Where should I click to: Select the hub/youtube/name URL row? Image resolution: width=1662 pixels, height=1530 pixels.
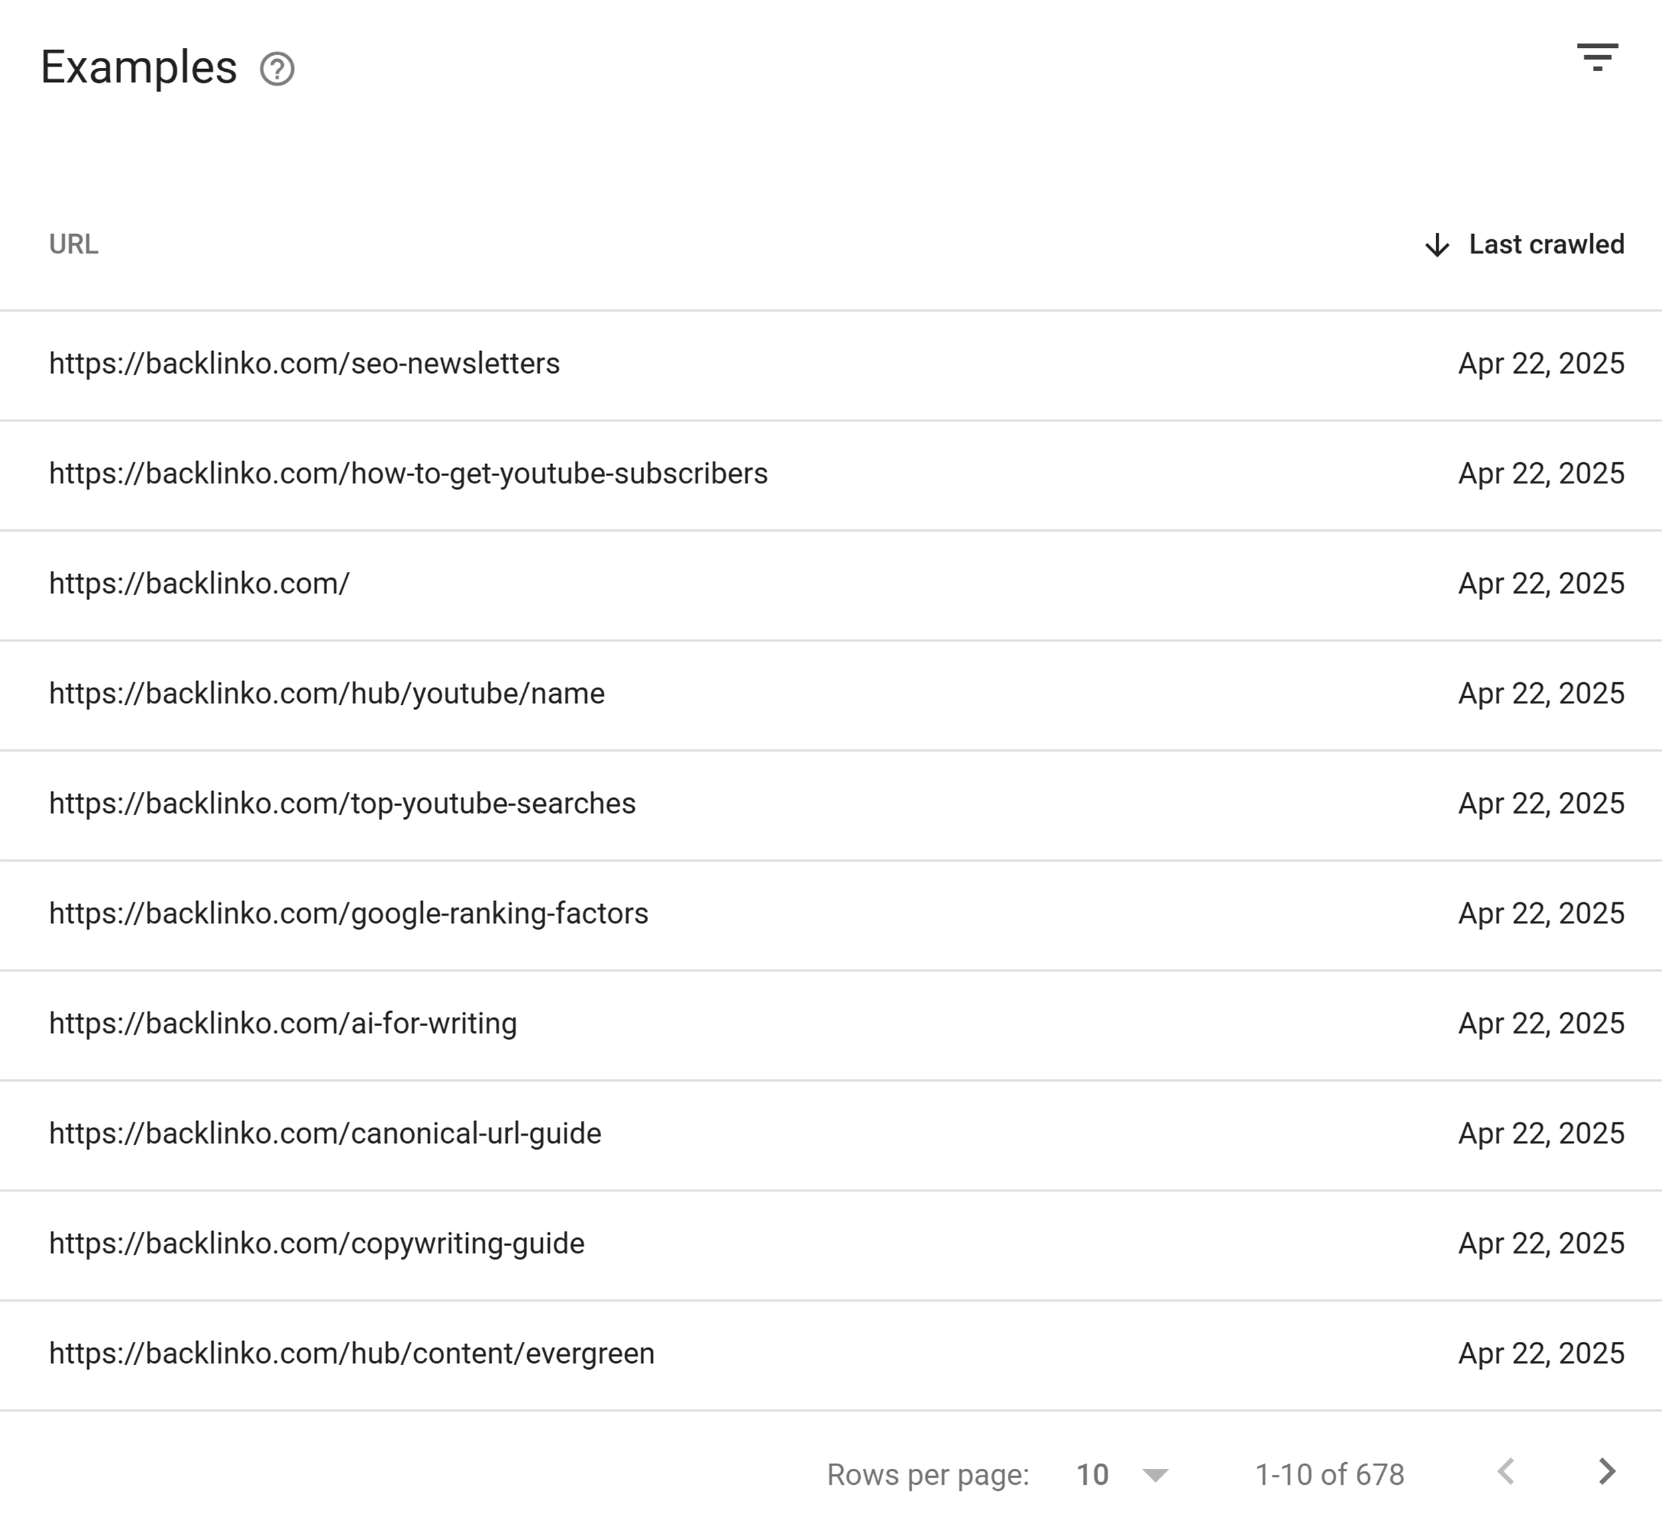point(831,696)
